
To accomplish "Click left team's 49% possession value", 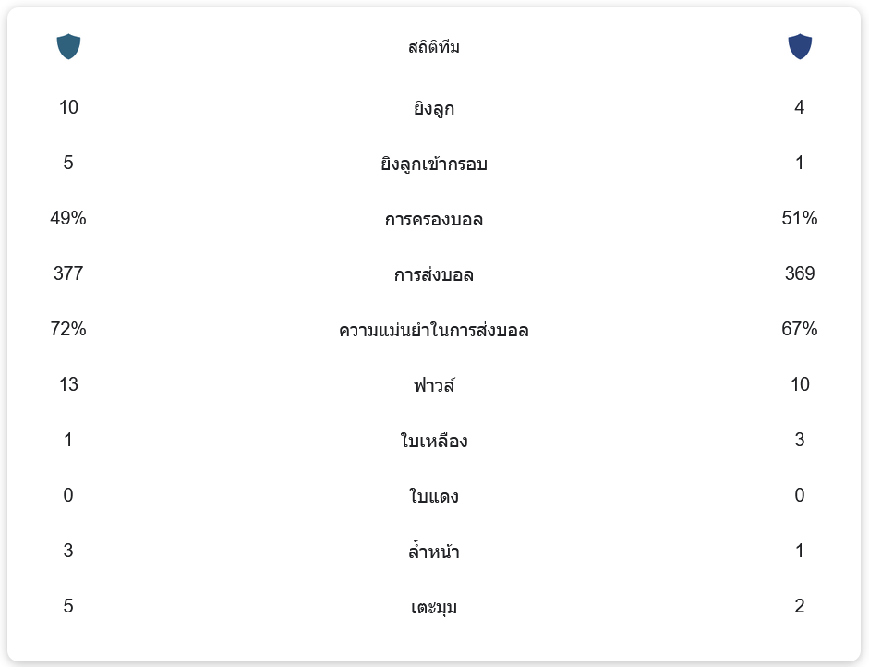I will click(68, 218).
